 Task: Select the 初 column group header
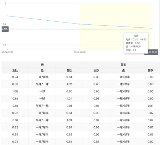(x=42, y=65)
